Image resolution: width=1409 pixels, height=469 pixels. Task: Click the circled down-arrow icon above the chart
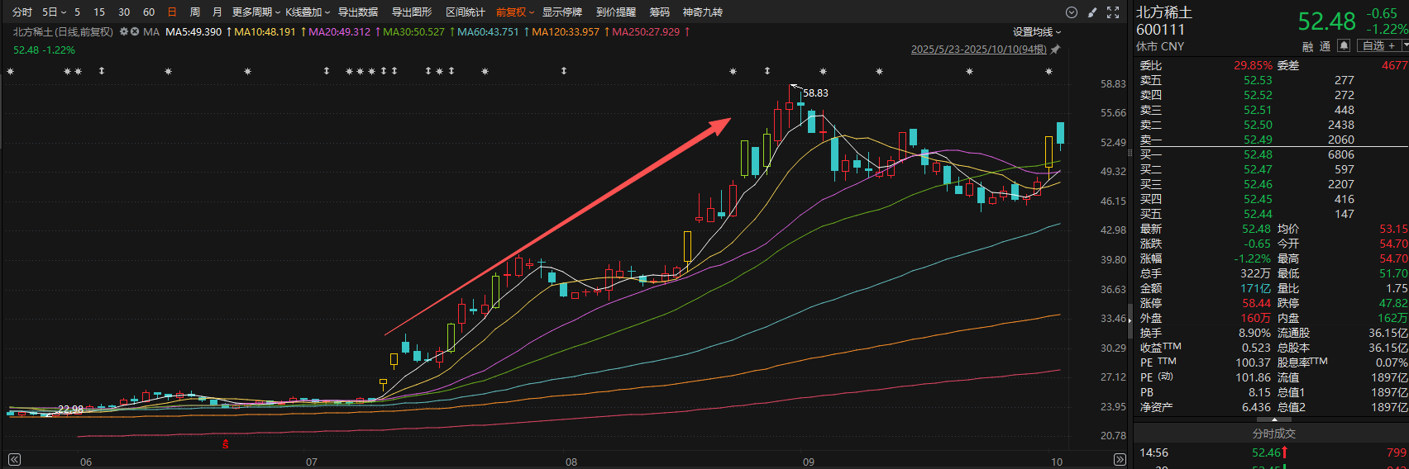[x=1072, y=12]
